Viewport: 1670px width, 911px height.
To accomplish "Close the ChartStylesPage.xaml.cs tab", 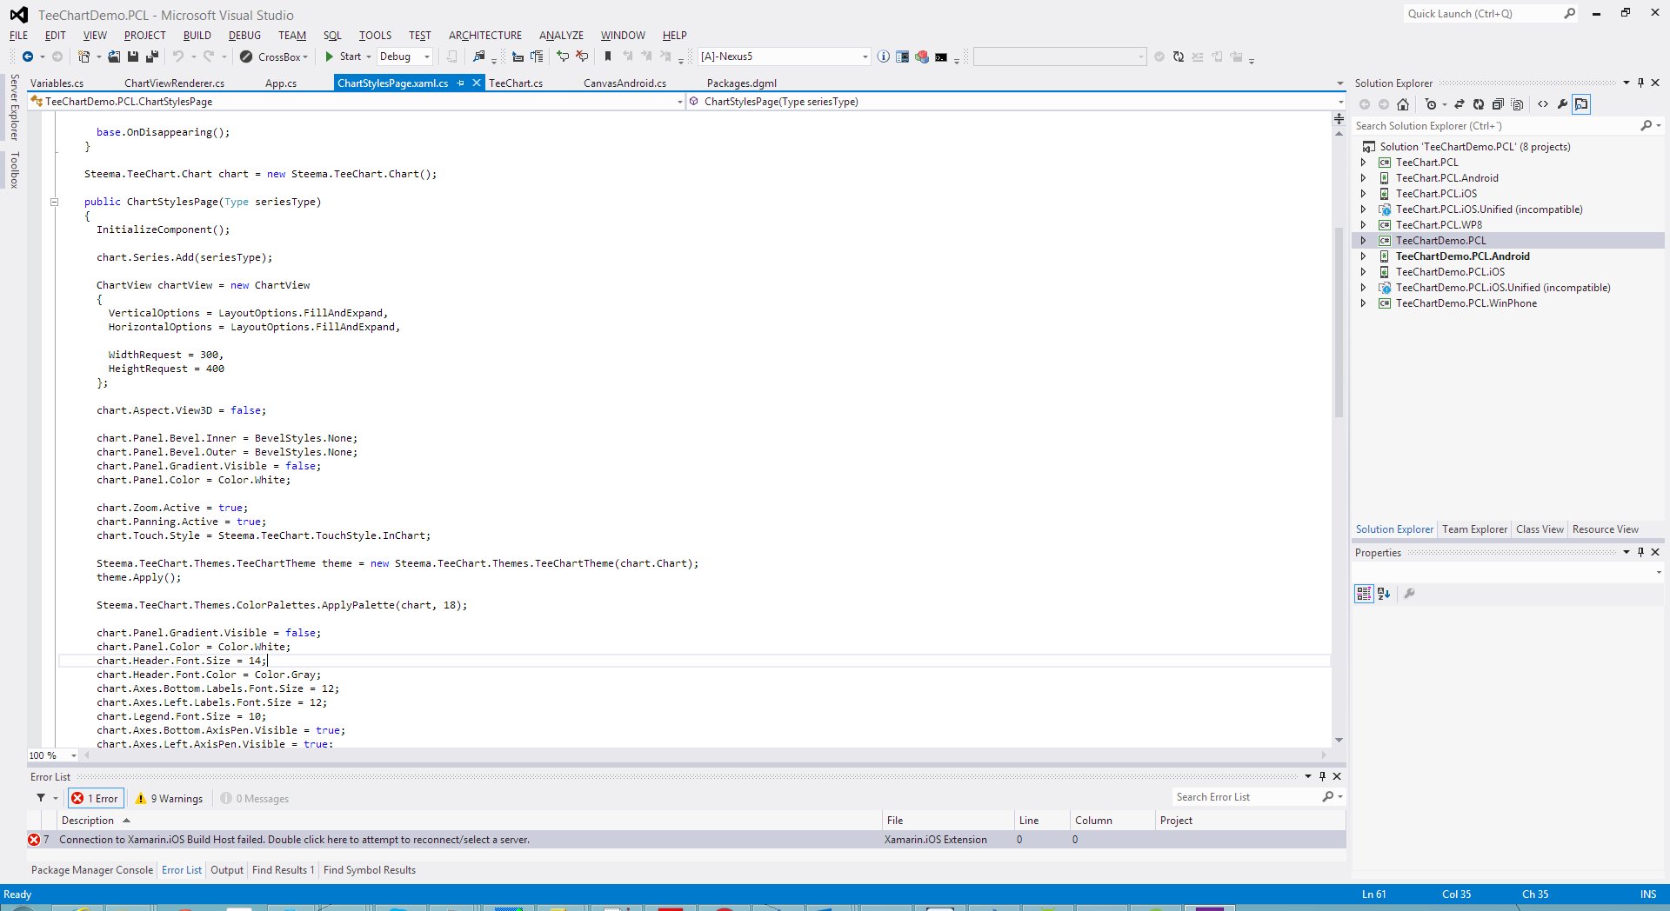I will (x=476, y=83).
